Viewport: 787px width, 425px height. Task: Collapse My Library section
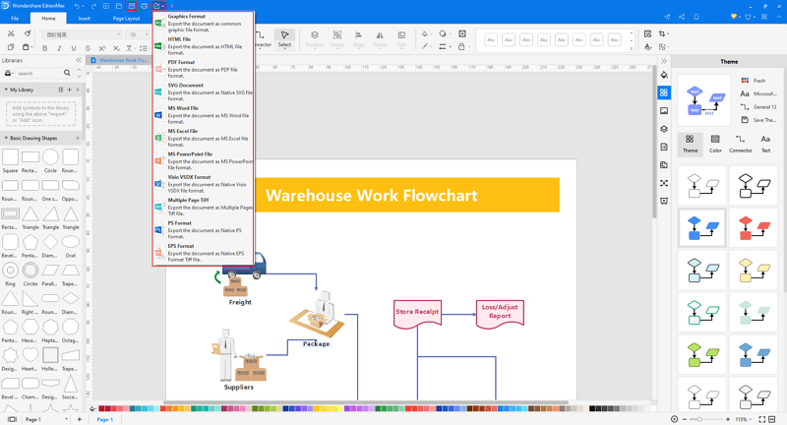6,90
